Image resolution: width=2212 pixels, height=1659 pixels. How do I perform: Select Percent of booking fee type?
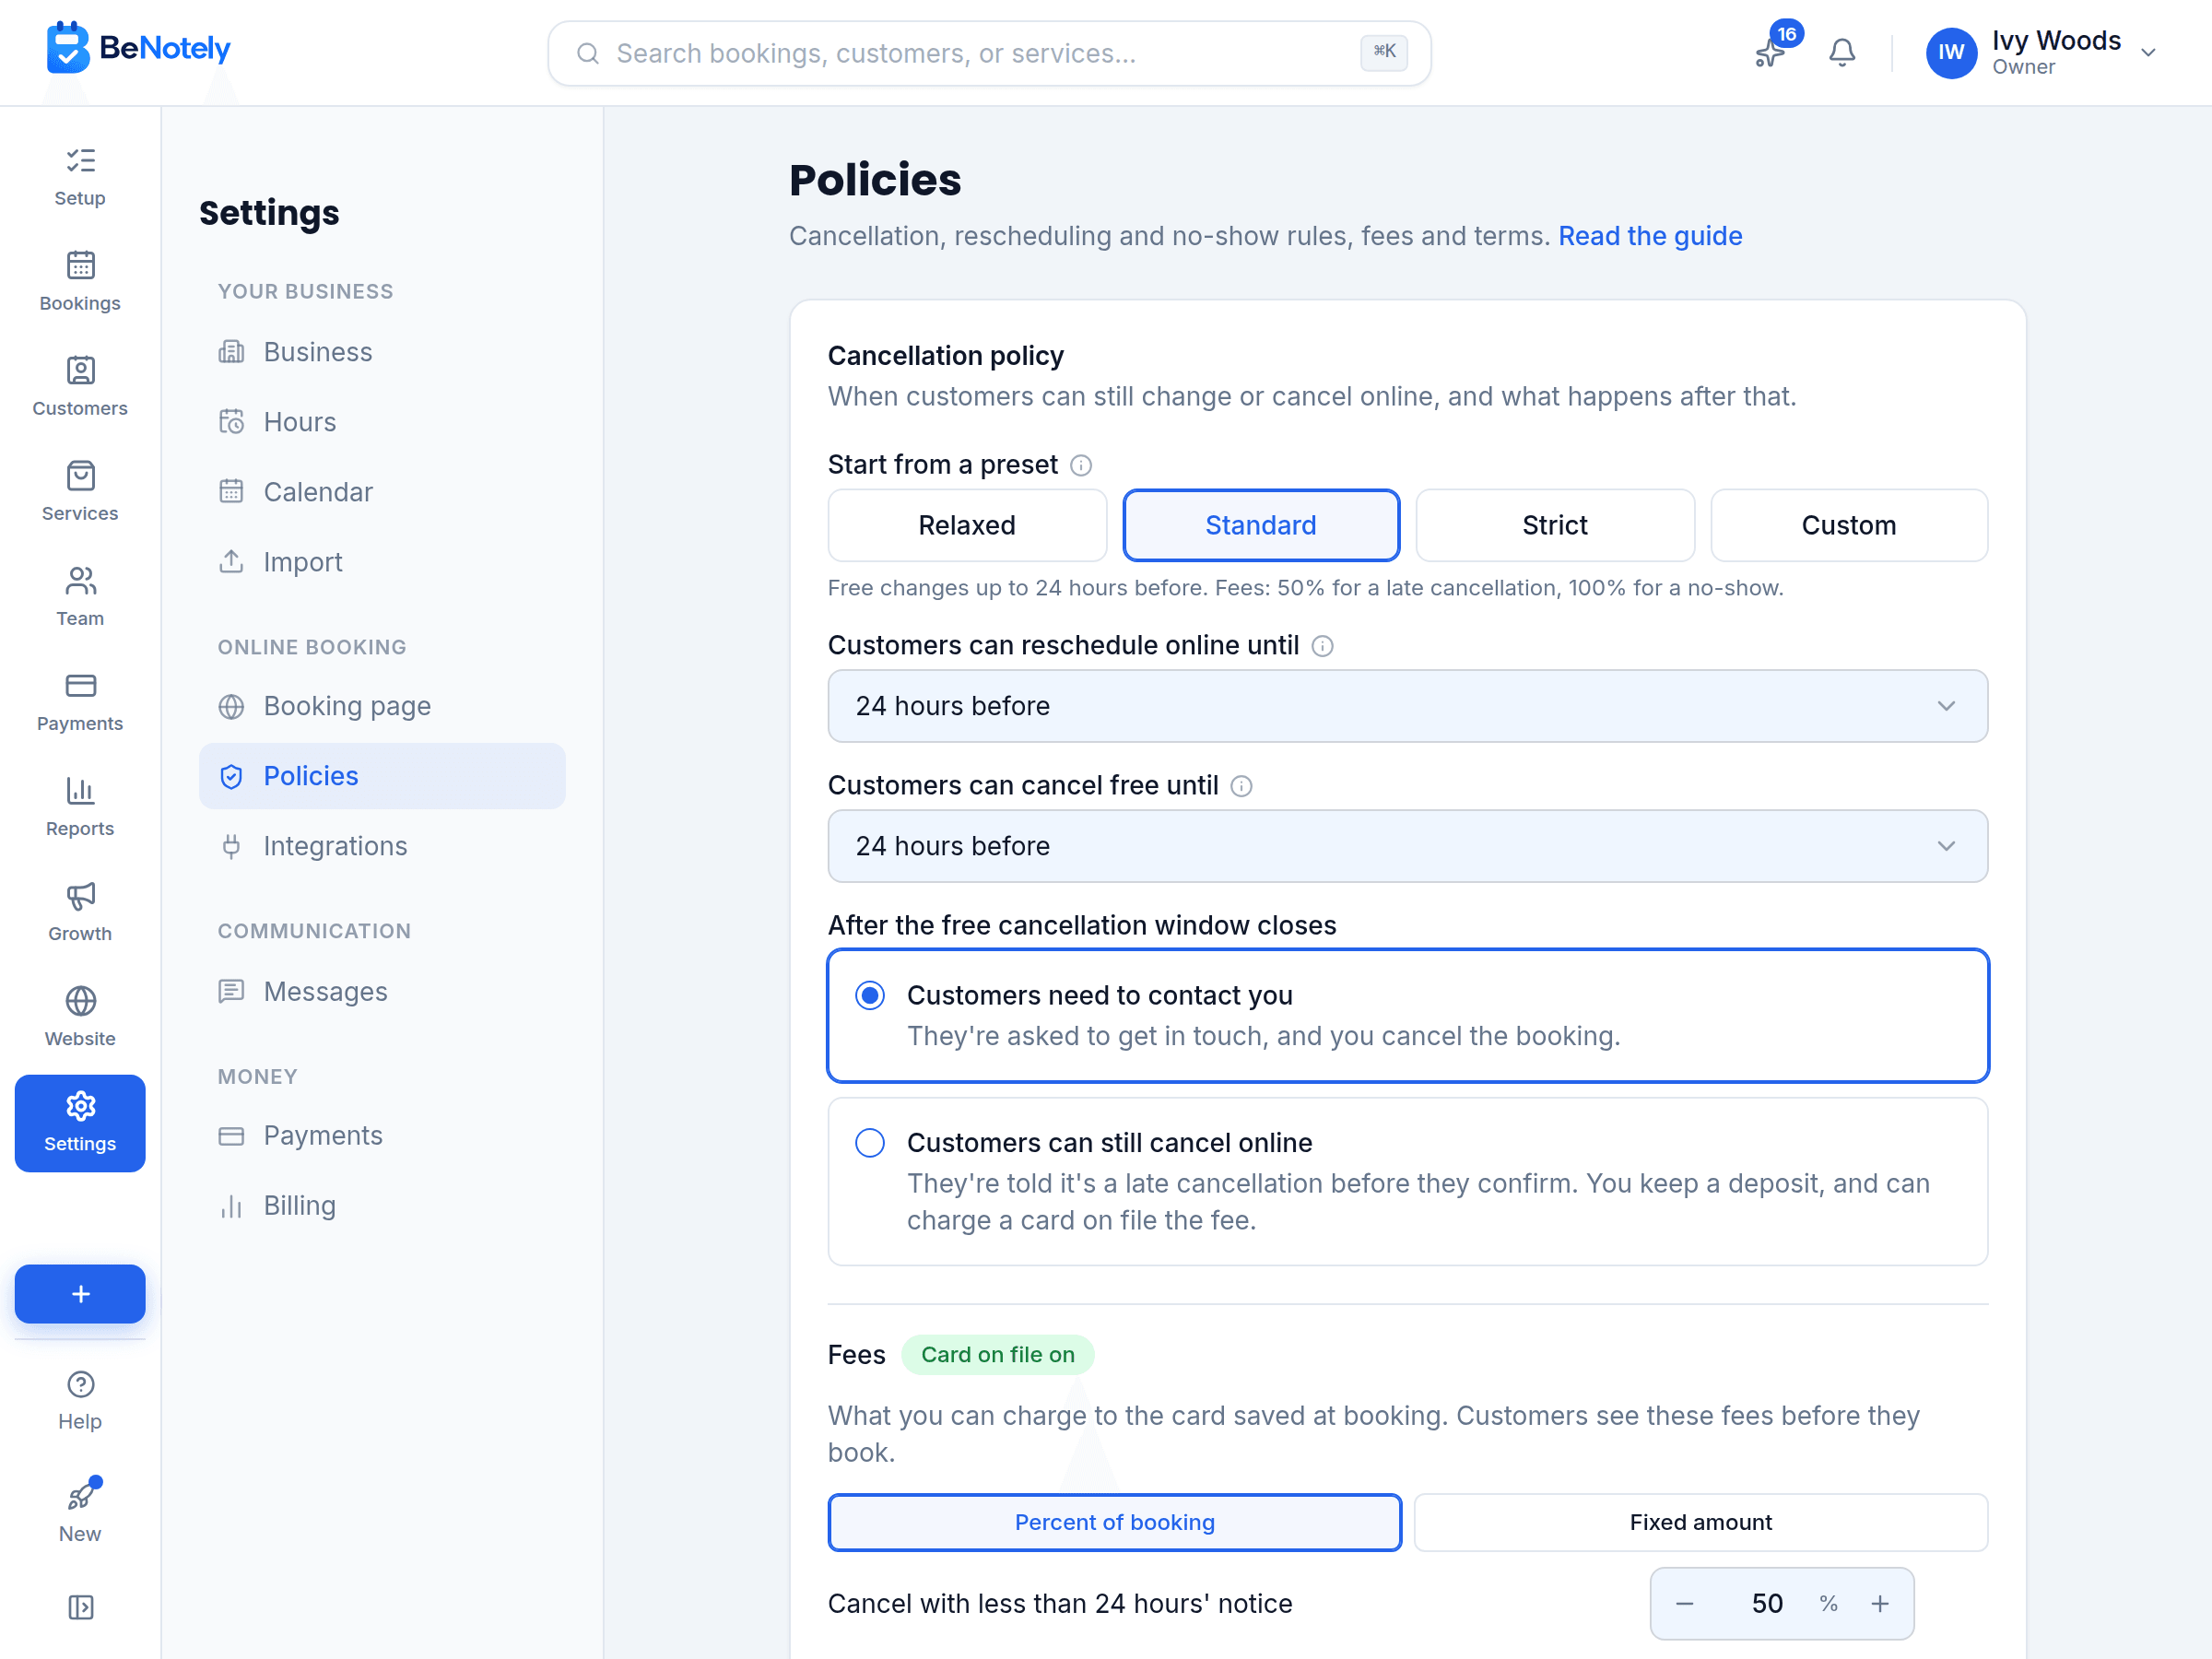click(x=1114, y=1522)
